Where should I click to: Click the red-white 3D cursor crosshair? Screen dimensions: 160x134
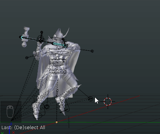click(x=108, y=102)
